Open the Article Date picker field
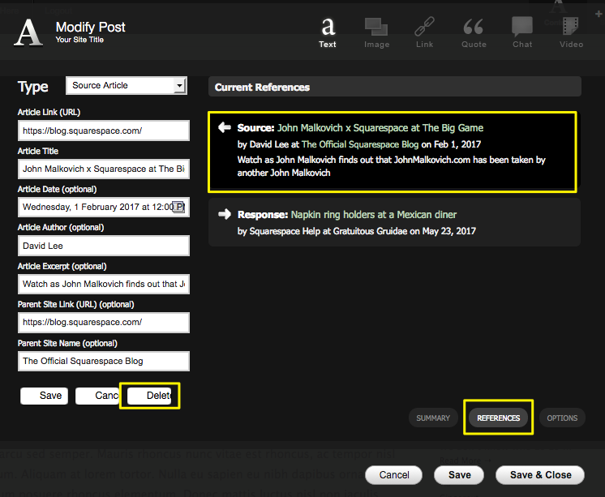This screenshot has width=605, height=497. [103, 207]
